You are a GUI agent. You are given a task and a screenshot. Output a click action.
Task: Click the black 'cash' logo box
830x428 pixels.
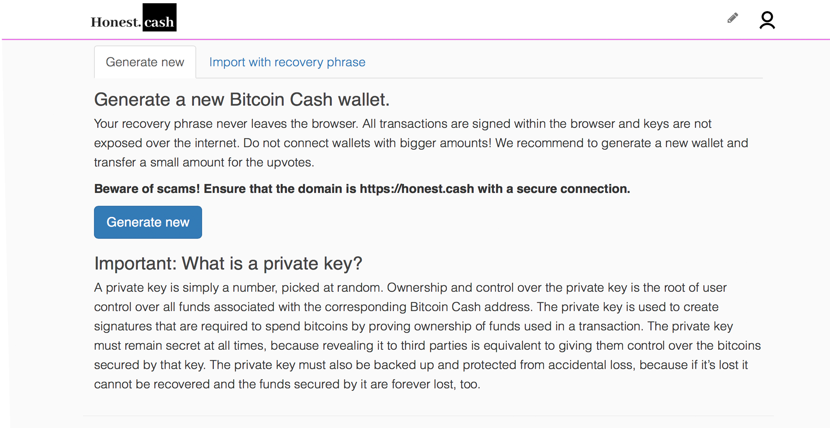(160, 18)
